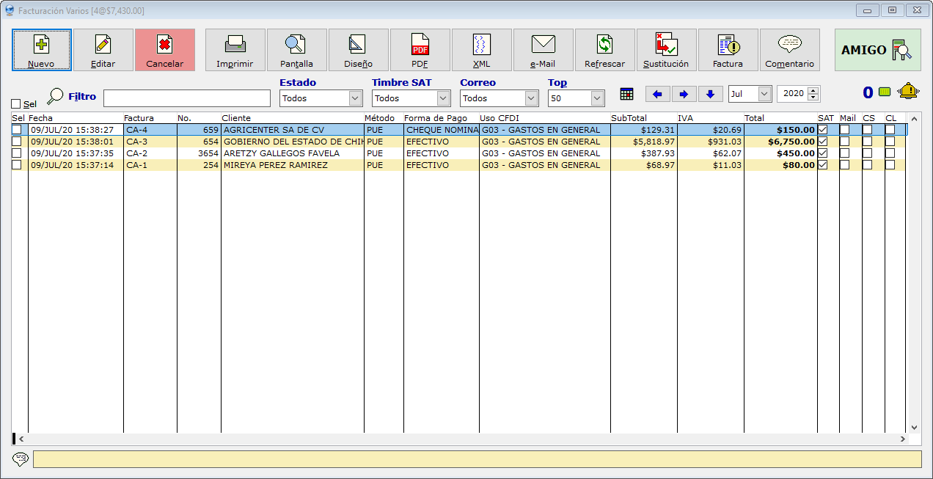
Task: Toggle the Sel checkbox beside Filtro
Action: (16, 104)
